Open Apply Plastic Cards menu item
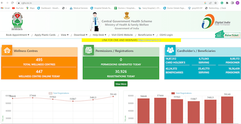Screen dimensions: 241x124 click(45, 35)
